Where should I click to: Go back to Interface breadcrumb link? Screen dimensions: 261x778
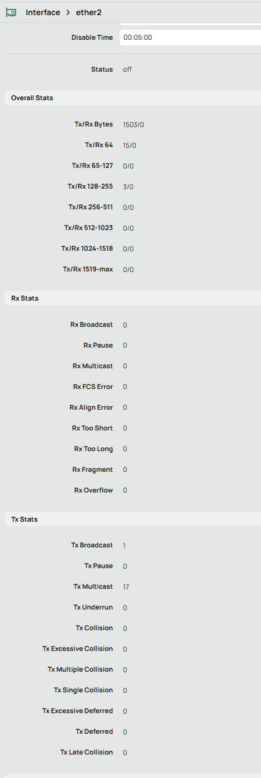(x=42, y=12)
